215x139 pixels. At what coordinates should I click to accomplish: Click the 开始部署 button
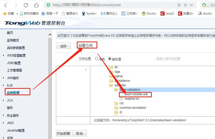coord(63,133)
